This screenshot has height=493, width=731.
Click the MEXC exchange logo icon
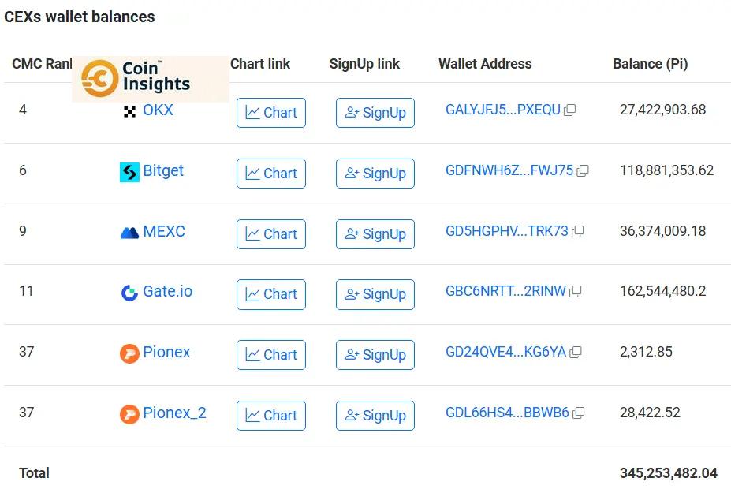(x=129, y=232)
